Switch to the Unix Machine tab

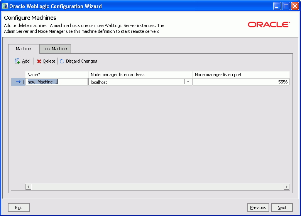(55, 49)
